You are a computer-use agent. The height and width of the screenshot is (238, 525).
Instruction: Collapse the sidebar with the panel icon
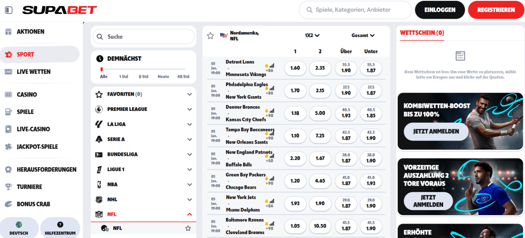(9, 10)
